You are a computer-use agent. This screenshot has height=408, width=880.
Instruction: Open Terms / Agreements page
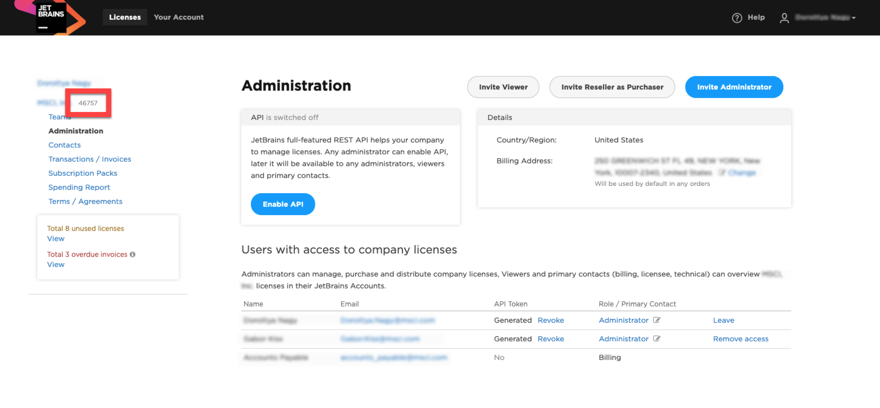point(86,201)
